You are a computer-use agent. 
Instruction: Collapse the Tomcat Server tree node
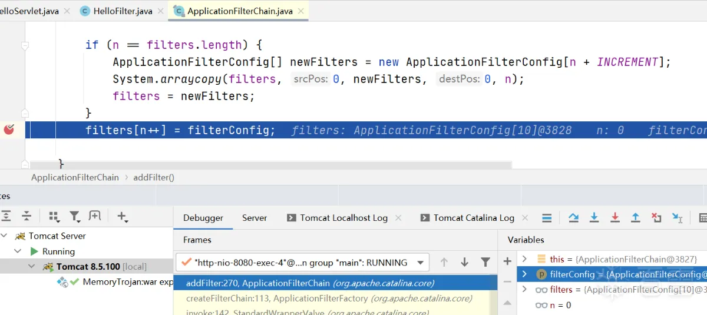5,236
